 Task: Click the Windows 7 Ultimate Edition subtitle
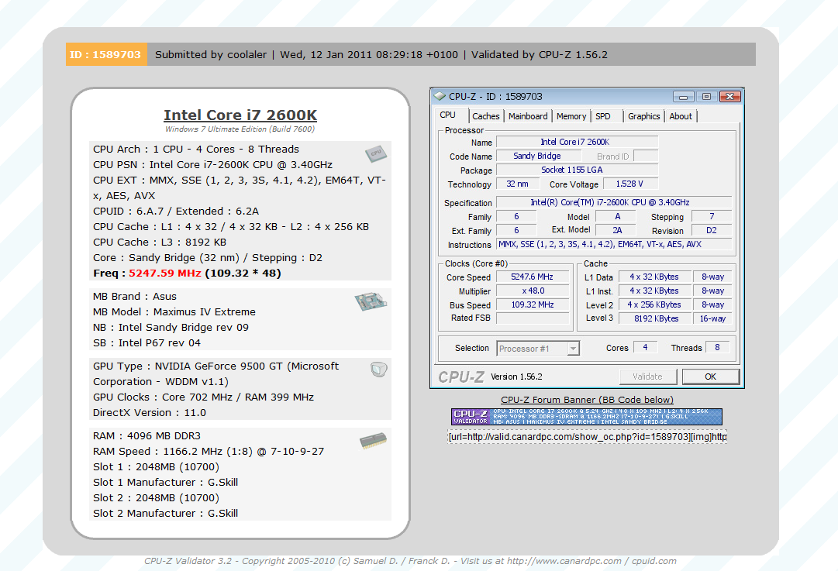click(x=240, y=129)
